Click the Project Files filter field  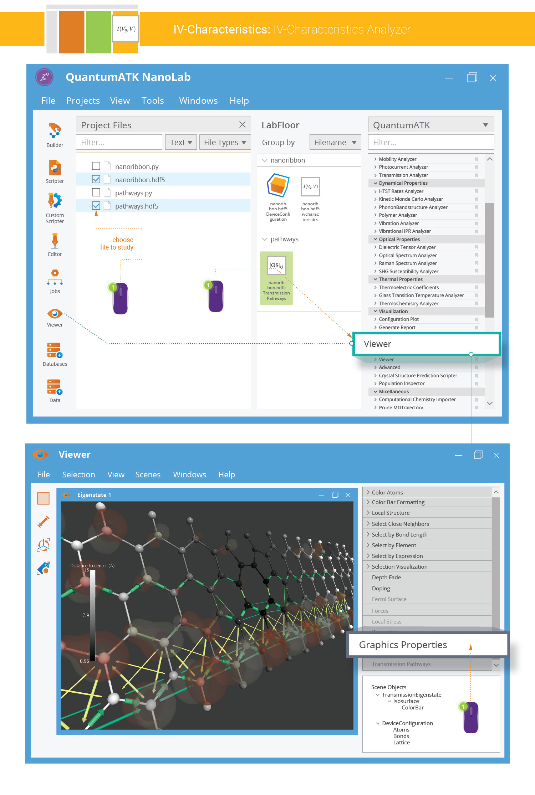tap(119, 142)
